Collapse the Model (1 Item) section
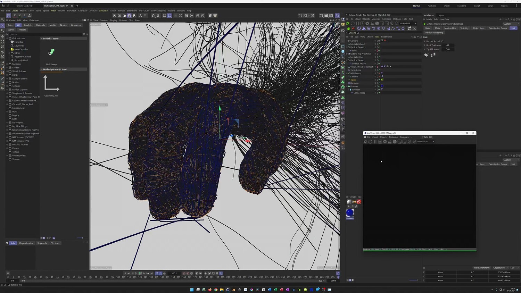This screenshot has height=293, width=521. coord(42,39)
